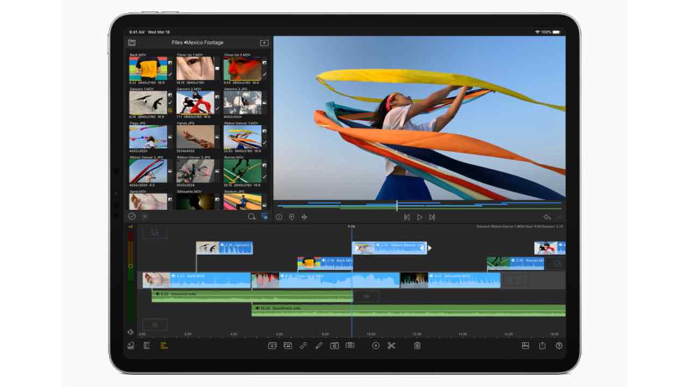This screenshot has height=387, width=689.
Task: Select the Soundtrack green audio clip
Action: coord(409,310)
